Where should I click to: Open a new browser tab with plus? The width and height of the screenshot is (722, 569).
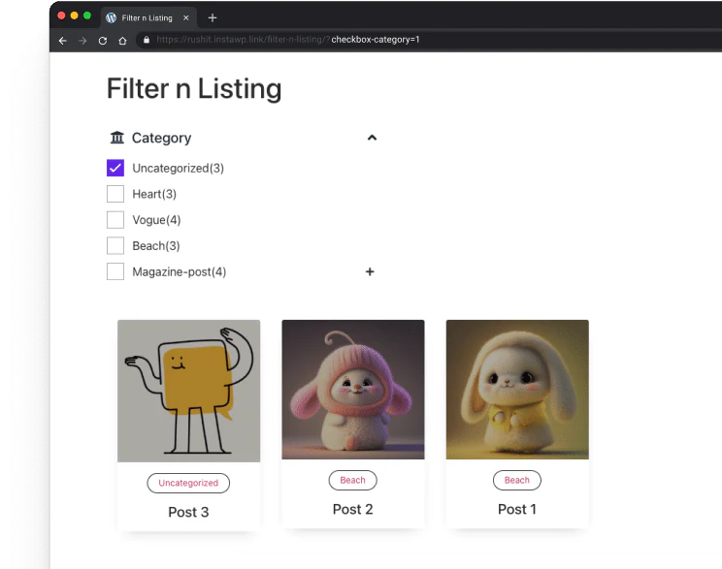pos(213,18)
